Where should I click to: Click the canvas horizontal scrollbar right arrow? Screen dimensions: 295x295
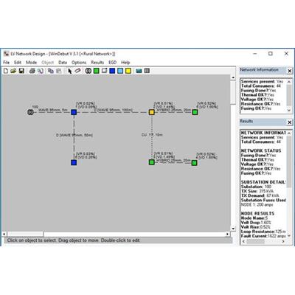(227, 234)
